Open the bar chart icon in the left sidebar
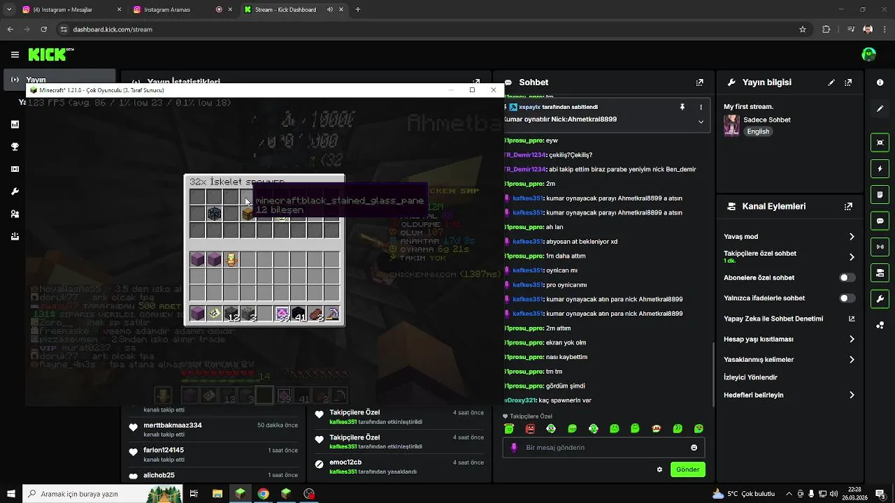Screen dimensions: 895x503 coord(15,124)
